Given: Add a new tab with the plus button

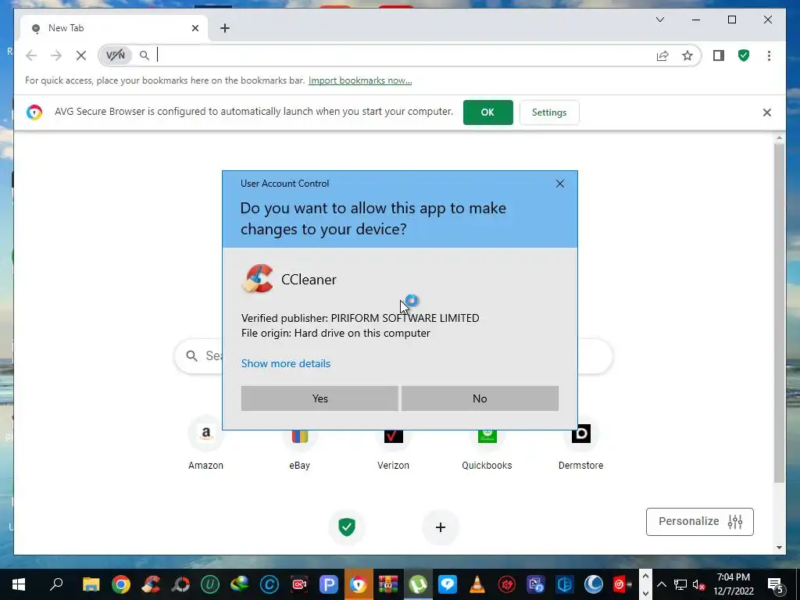Looking at the screenshot, I should coord(225,28).
